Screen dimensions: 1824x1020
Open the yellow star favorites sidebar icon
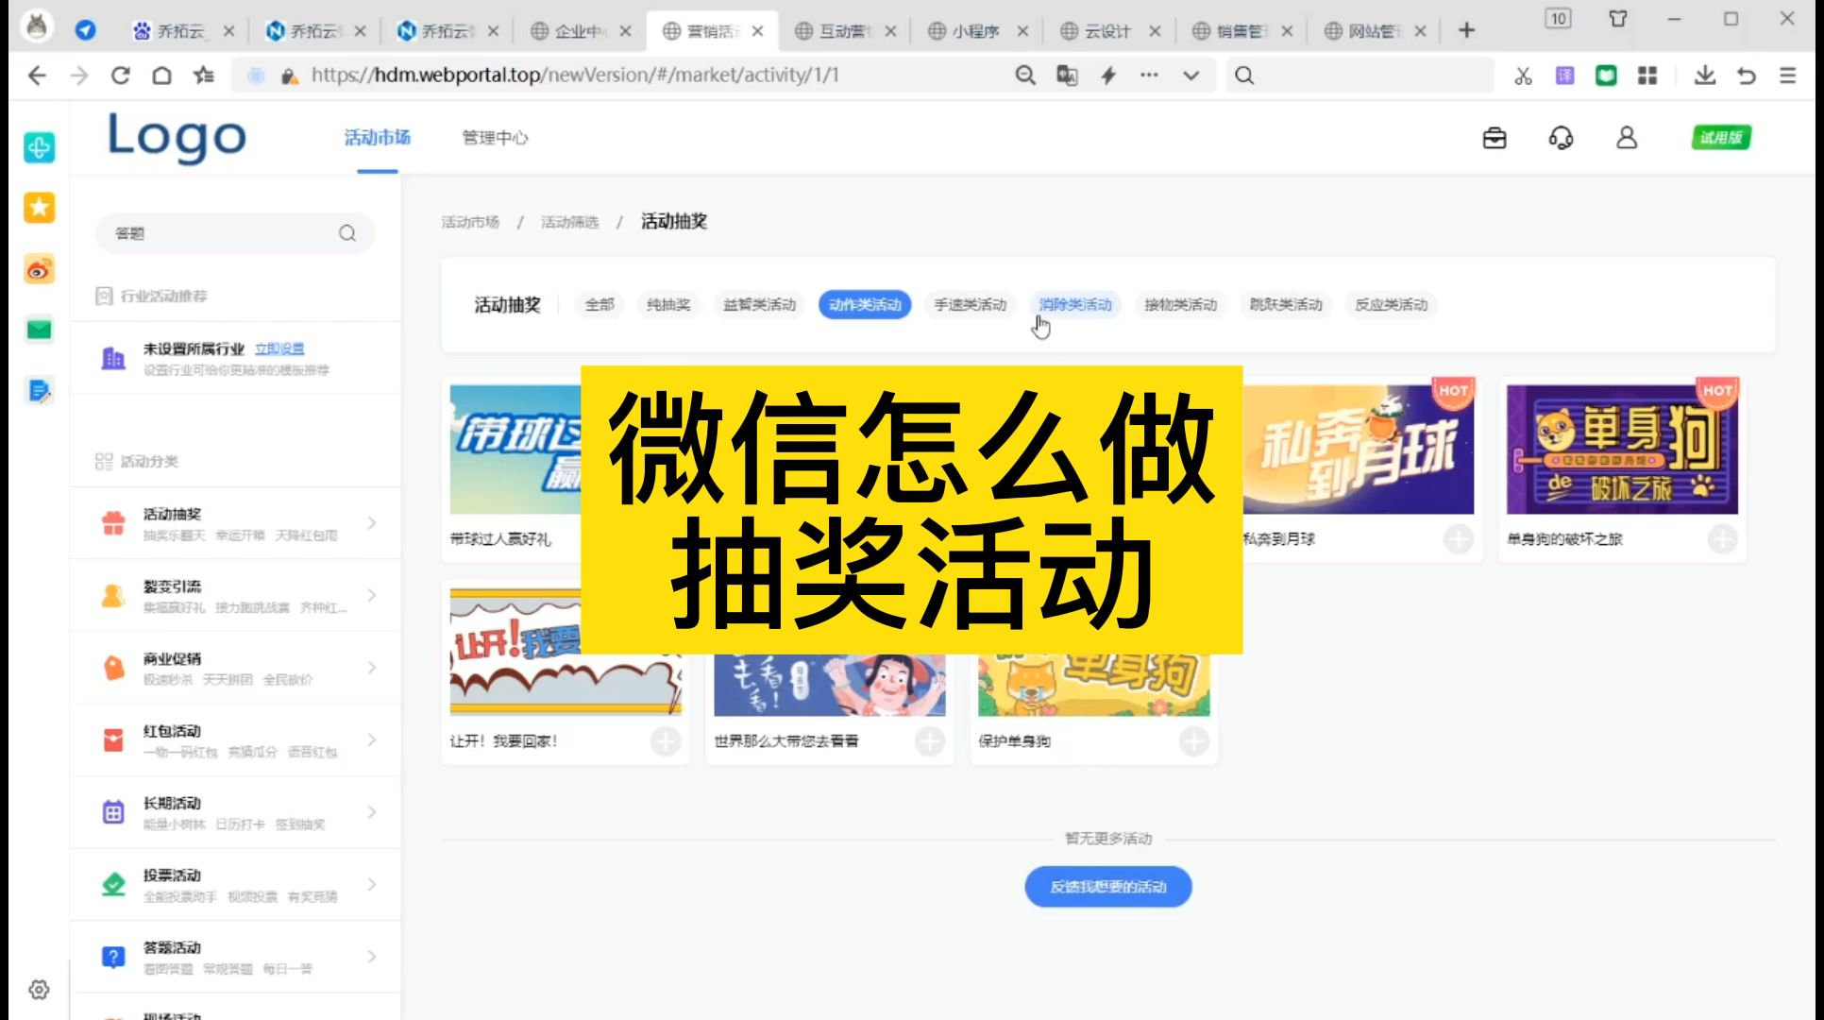tap(39, 208)
